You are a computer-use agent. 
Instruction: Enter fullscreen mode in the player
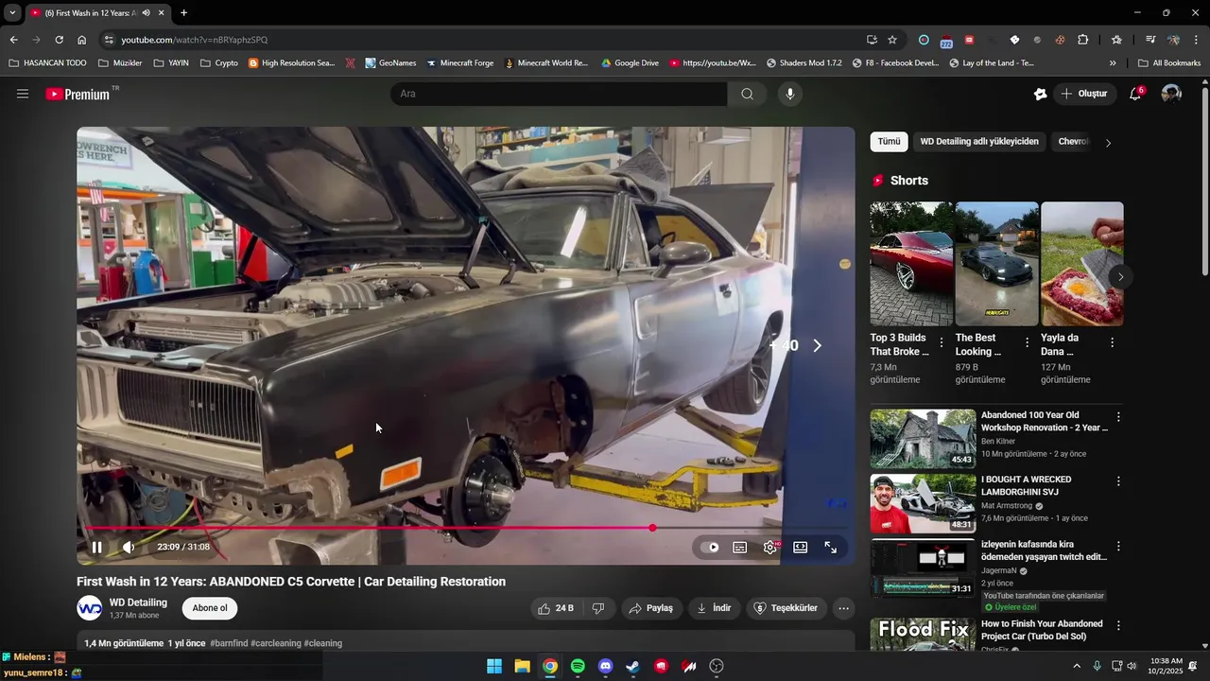click(x=831, y=547)
